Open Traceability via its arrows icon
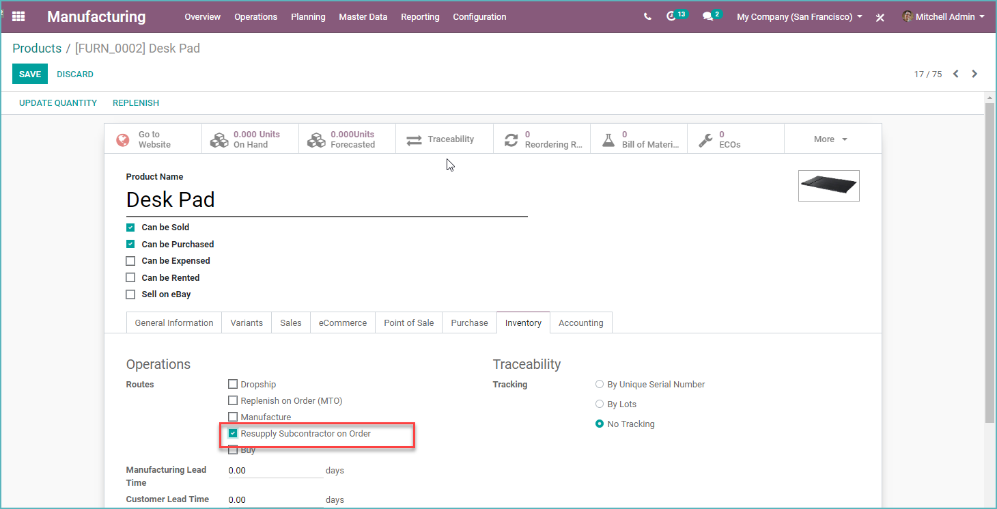The width and height of the screenshot is (997, 509). [444, 138]
